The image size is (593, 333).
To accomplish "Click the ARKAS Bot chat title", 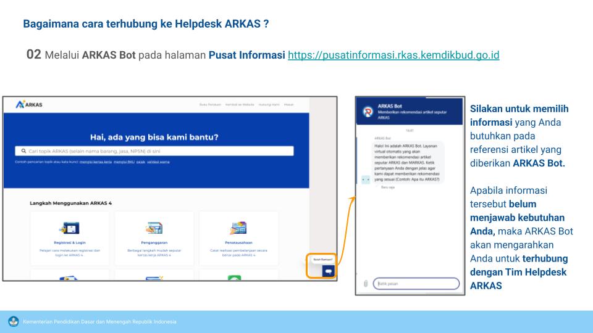I will tap(390, 107).
